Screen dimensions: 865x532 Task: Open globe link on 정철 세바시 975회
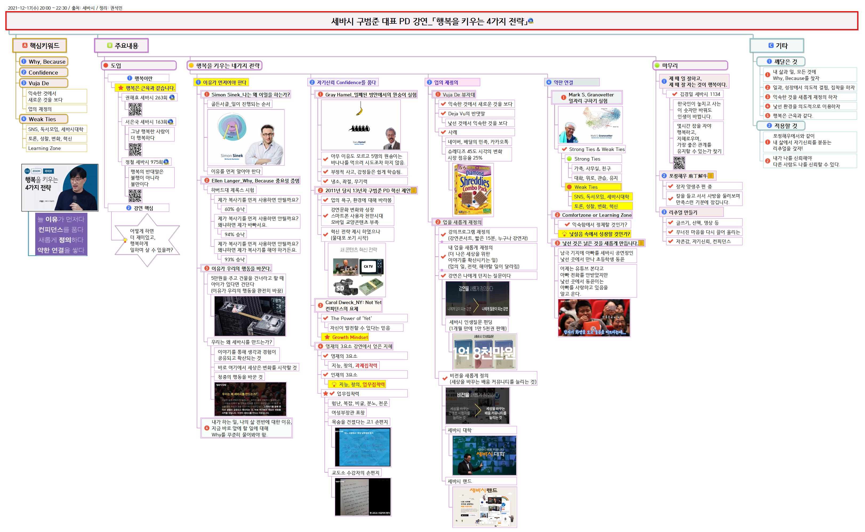(x=166, y=162)
